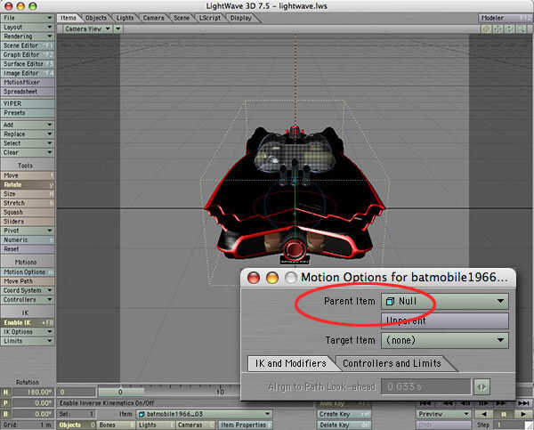Viewport: 534px width, 430px height.
Task: Open the Rendering dropdown menu
Action: point(28,37)
